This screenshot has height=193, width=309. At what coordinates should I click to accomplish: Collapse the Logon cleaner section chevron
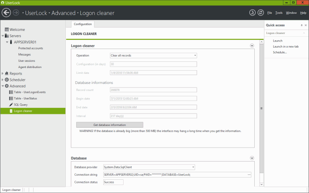point(252,46)
